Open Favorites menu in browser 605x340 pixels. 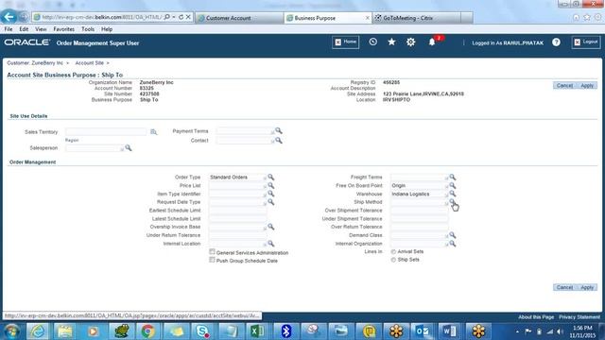click(x=63, y=29)
